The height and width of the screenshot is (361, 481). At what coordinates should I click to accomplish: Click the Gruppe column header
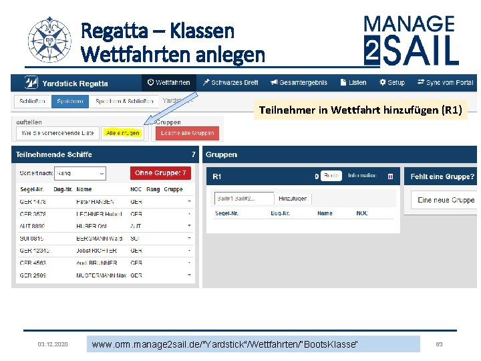pos(173,189)
